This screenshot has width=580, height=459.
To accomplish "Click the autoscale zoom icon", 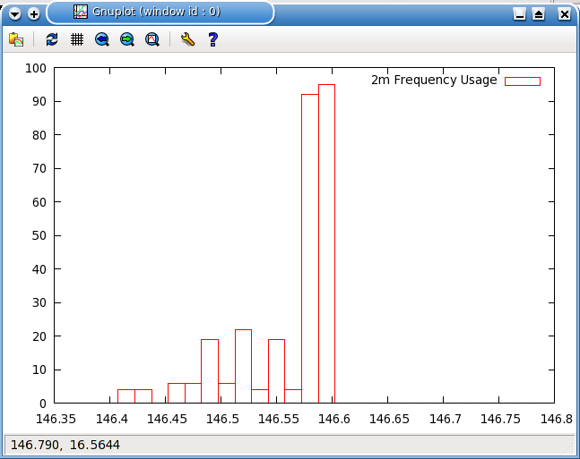I will point(152,39).
